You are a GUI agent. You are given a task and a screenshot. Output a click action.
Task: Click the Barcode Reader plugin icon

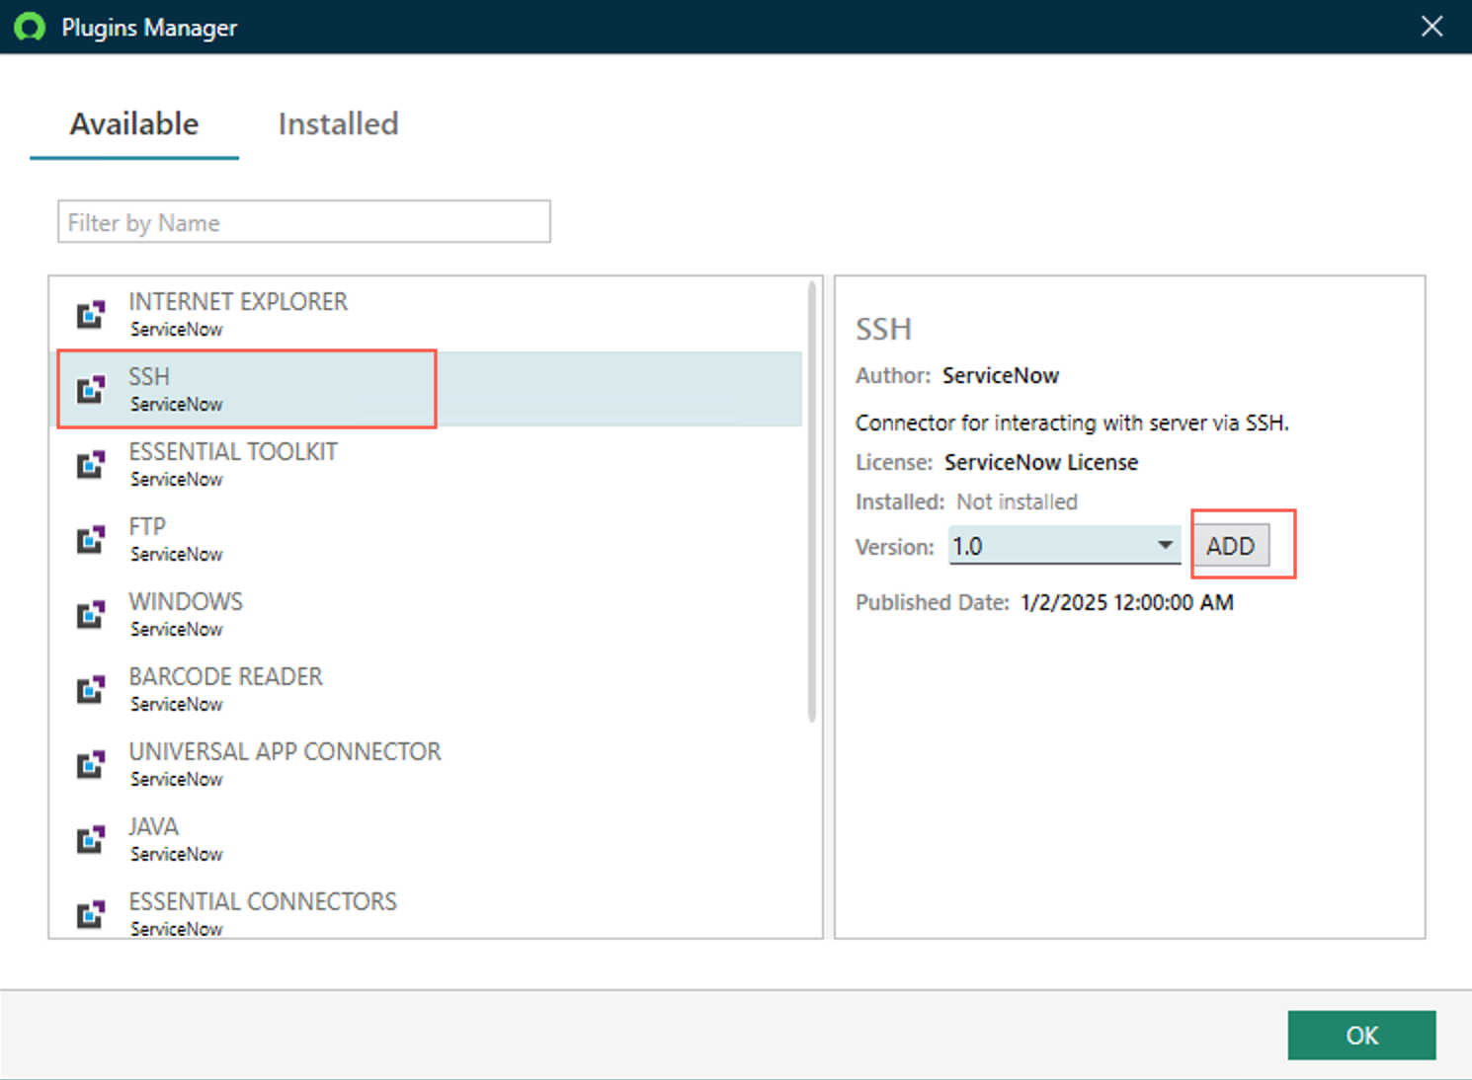(91, 690)
